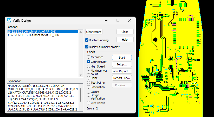Select subnet #2 of RF_GND error entry
Image resolution: width=214 pixels, height=117 pixels.
(x=34, y=35)
